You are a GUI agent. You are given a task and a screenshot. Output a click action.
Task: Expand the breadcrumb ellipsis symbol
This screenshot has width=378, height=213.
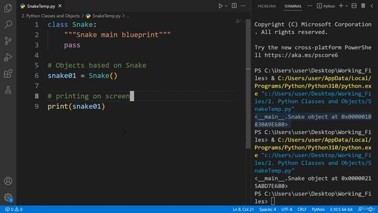click(x=128, y=16)
